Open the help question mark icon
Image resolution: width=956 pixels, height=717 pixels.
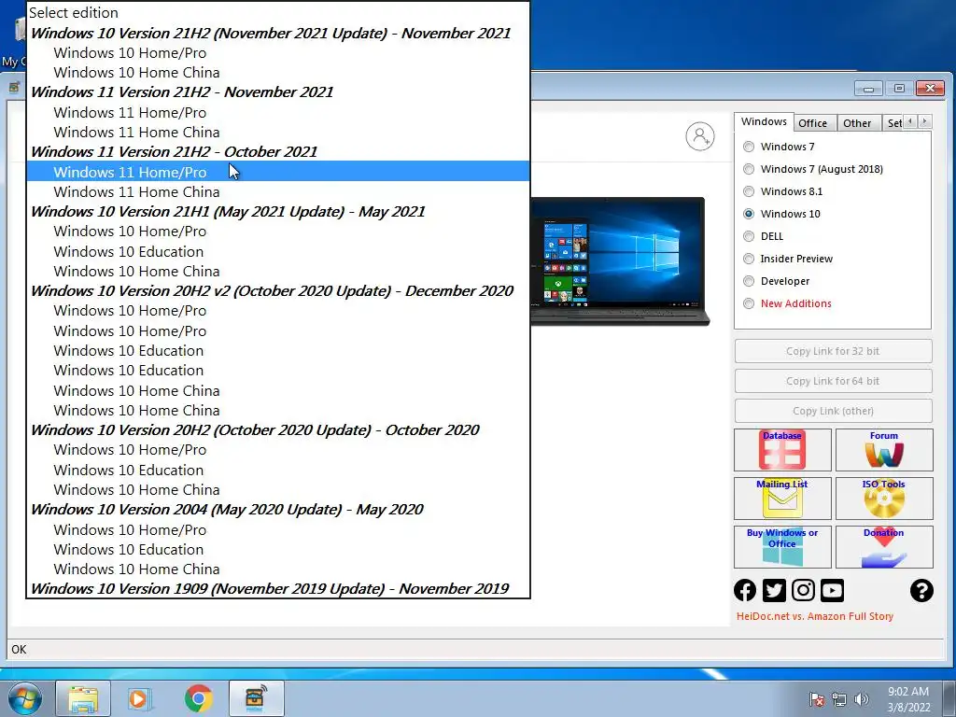pyautogui.click(x=921, y=590)
